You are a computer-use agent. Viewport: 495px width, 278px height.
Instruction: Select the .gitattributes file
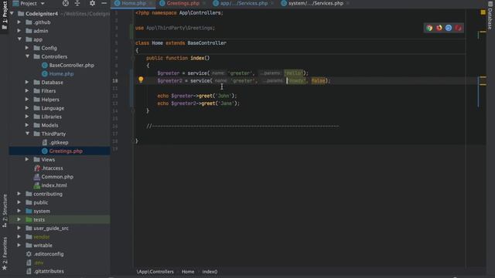point(49,271)
